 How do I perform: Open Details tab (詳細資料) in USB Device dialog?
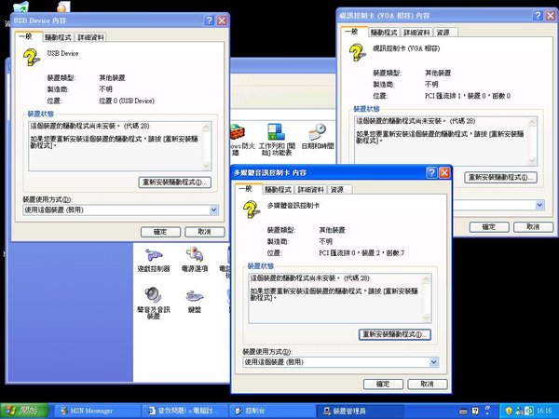click(90, 37)
